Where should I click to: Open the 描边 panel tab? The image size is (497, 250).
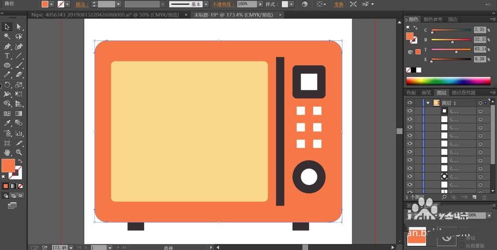(453, 19)
